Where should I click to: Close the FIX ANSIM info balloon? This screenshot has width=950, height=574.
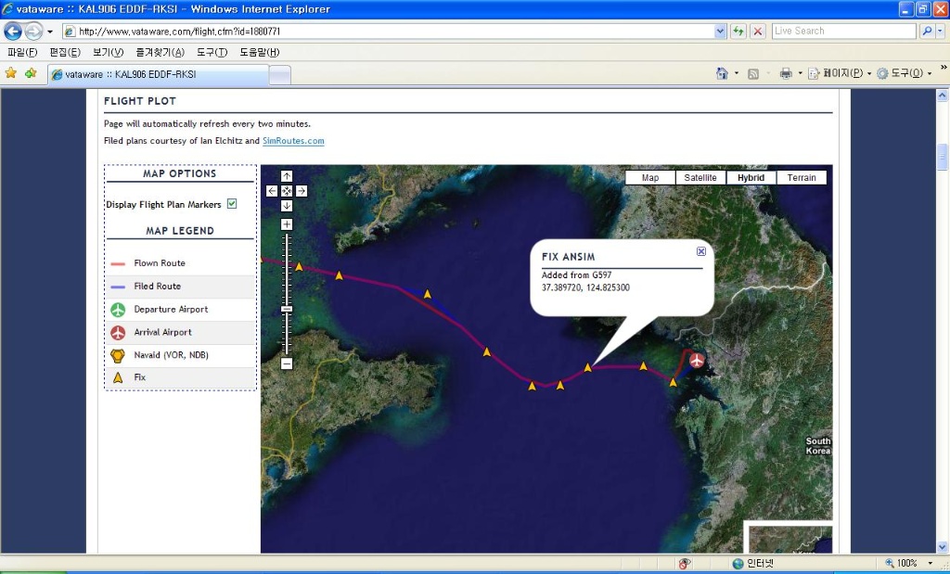(701, 251)
